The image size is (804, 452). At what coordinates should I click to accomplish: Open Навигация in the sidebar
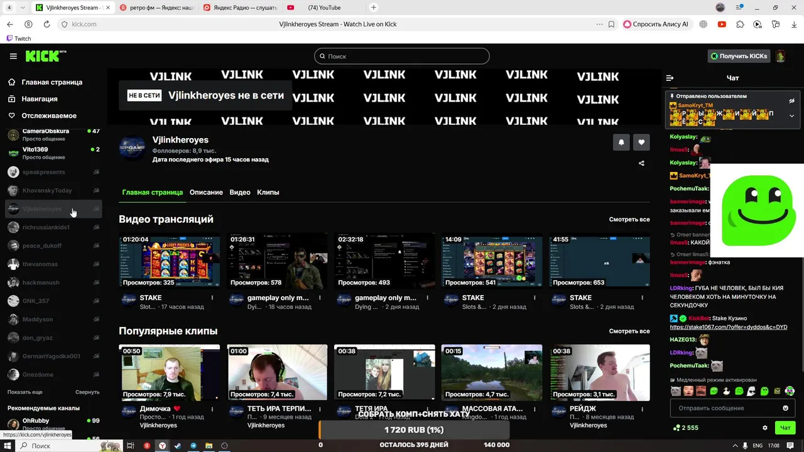tap(40, 99)
